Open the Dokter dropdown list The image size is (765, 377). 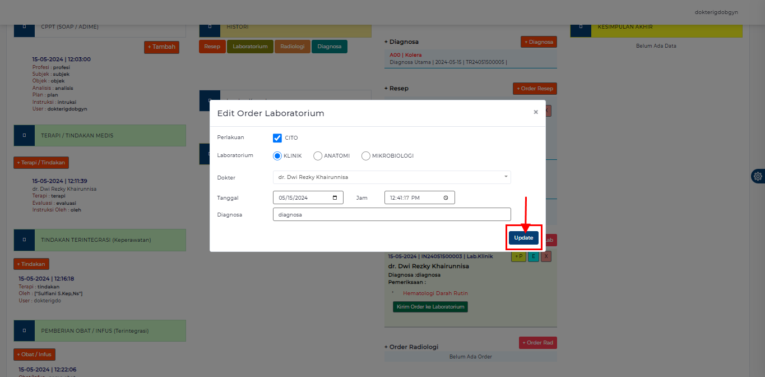392,177
